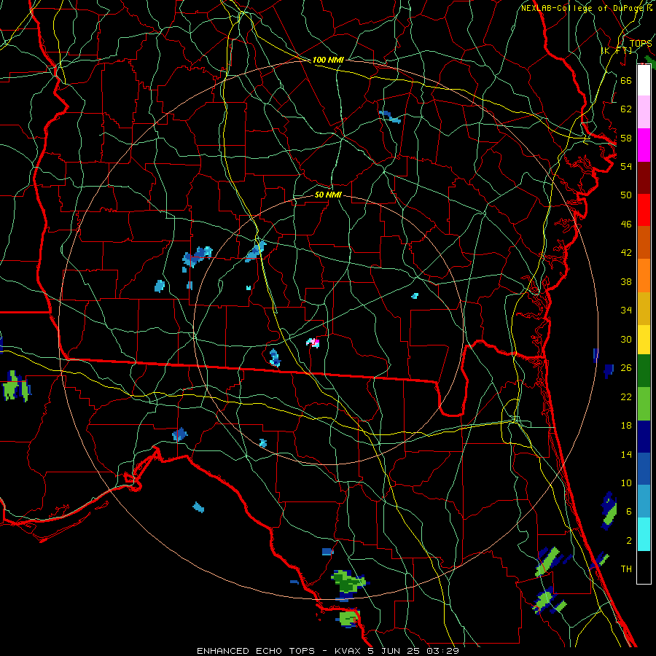Image resolution: width=656 pixels, height=656 pixels.
Task: Click the 30 legend value
Action: pos(626,339)
